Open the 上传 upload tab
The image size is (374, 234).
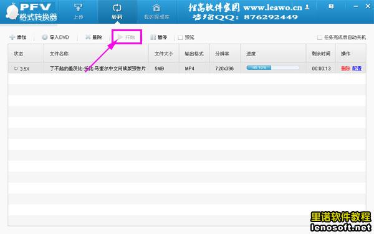point(79,11)
